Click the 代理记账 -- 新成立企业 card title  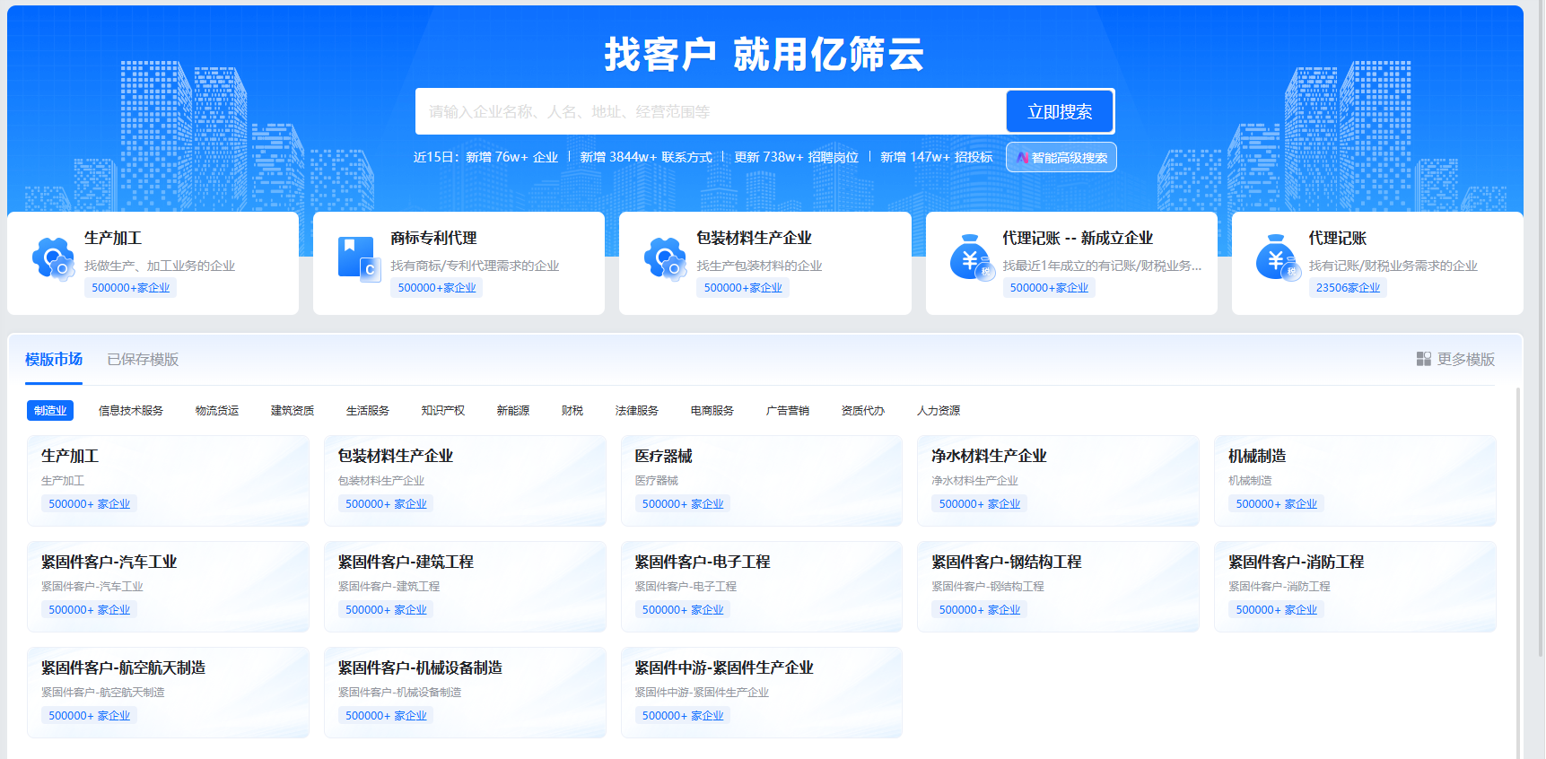pyautogui.click(x=1078, y=238)
